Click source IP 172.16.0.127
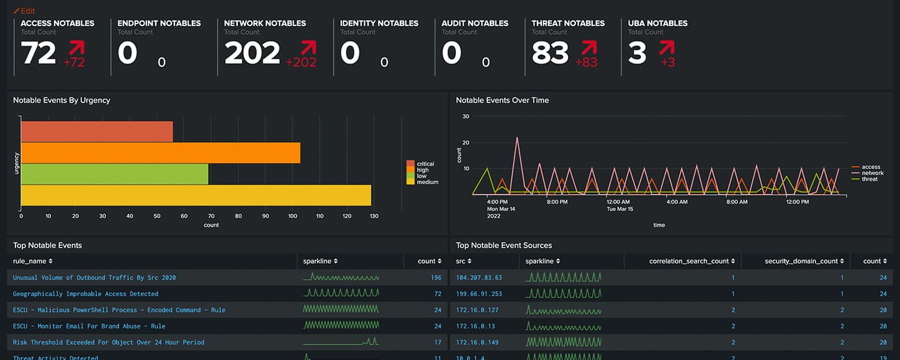Viewport: 900px width, 360px height. [477, 310]
